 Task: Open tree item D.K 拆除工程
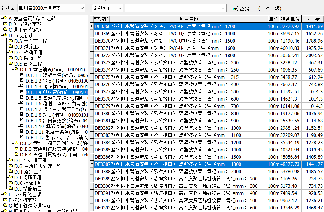click(x=28, y=183)
